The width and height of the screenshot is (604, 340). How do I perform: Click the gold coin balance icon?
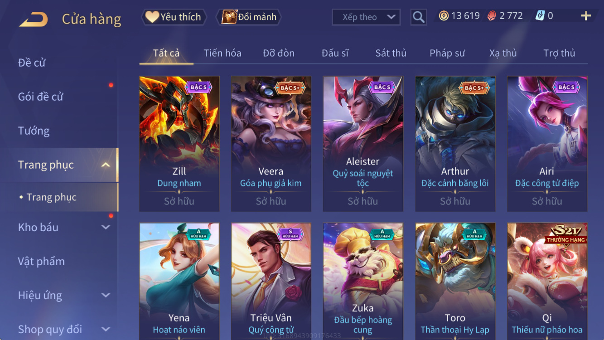pyautogui.click(x=444, y=16)
